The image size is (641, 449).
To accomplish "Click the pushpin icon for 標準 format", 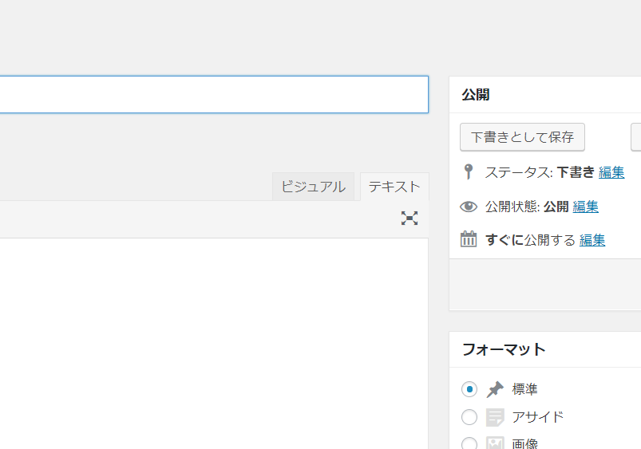I will tap(495, 389).
